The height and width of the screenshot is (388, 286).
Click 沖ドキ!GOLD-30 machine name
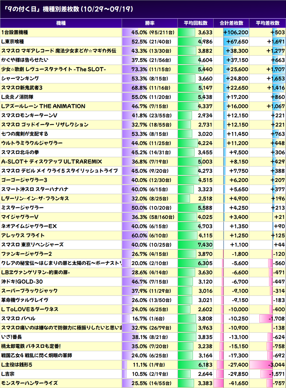tap(22, 281)
